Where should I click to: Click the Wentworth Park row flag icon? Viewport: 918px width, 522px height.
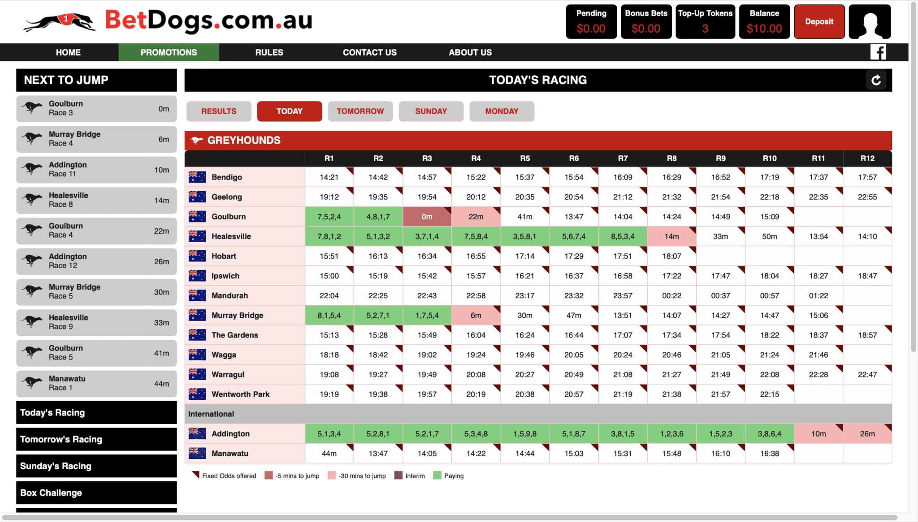pos(197,394)
